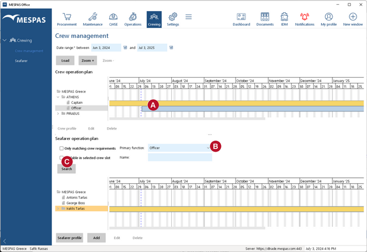The image size is (367, 252).
Task: Click Edit under Seafarer operation plan
Action: (117, 238)
